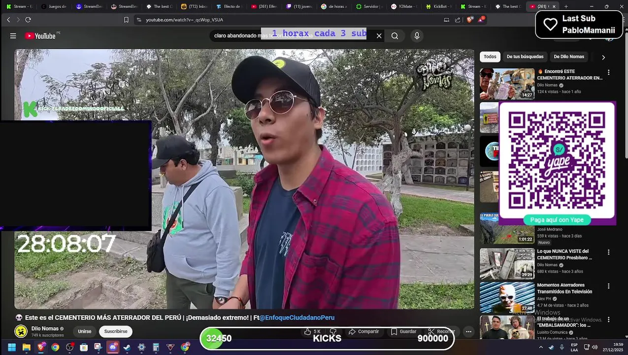Screen dimensions: 628x355
Task: Select the De tus búsquedas chip
Action: 525,57
